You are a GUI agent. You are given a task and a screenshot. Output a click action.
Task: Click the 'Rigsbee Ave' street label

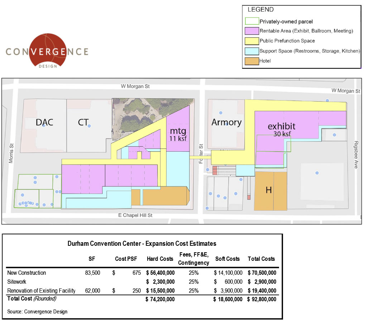tap(356, 155)
